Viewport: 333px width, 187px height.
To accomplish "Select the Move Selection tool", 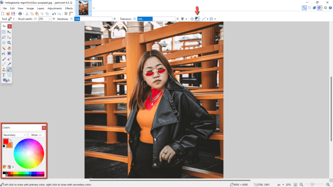I will pos(9,37).
